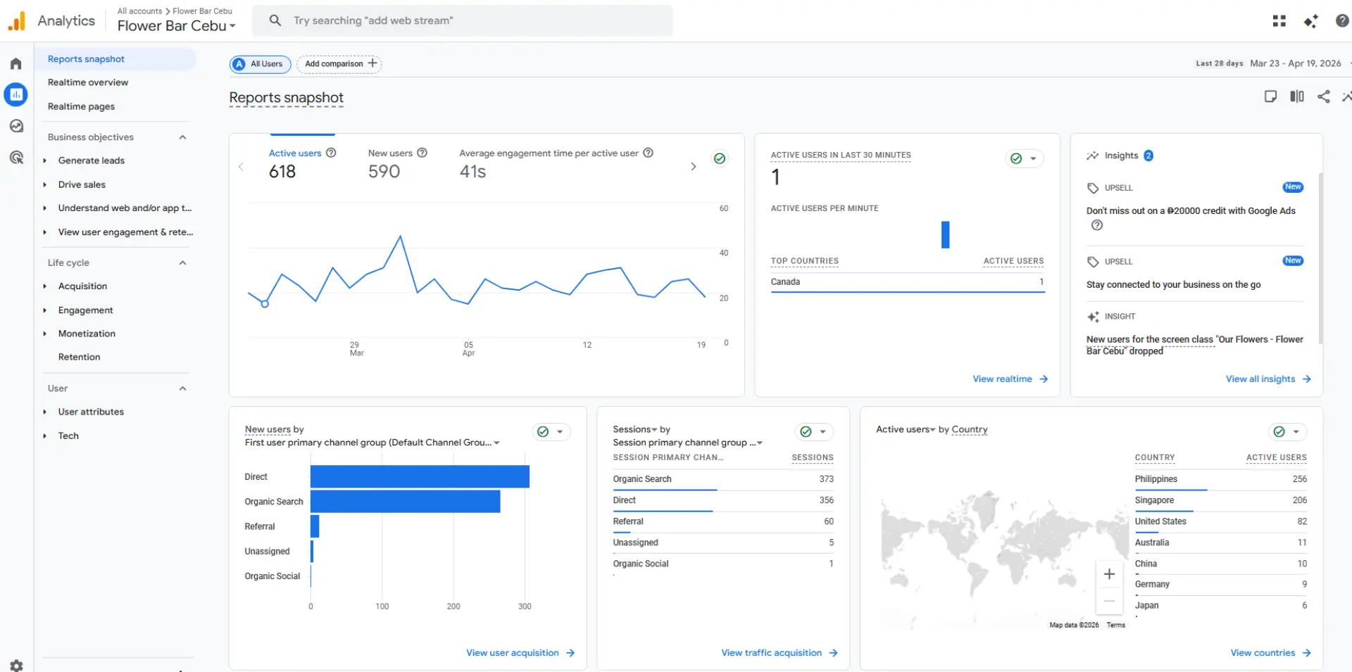Open the Advertising icon in left rail
The height and width of the screenshot is (672, 1352).
pos(15,158)
